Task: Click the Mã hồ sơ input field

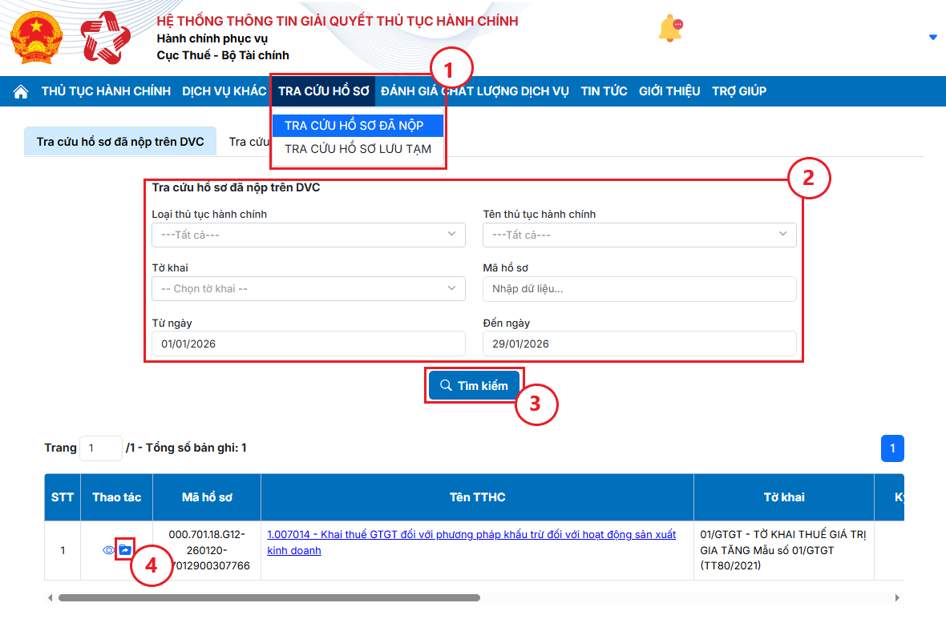Action: [639, 288]
